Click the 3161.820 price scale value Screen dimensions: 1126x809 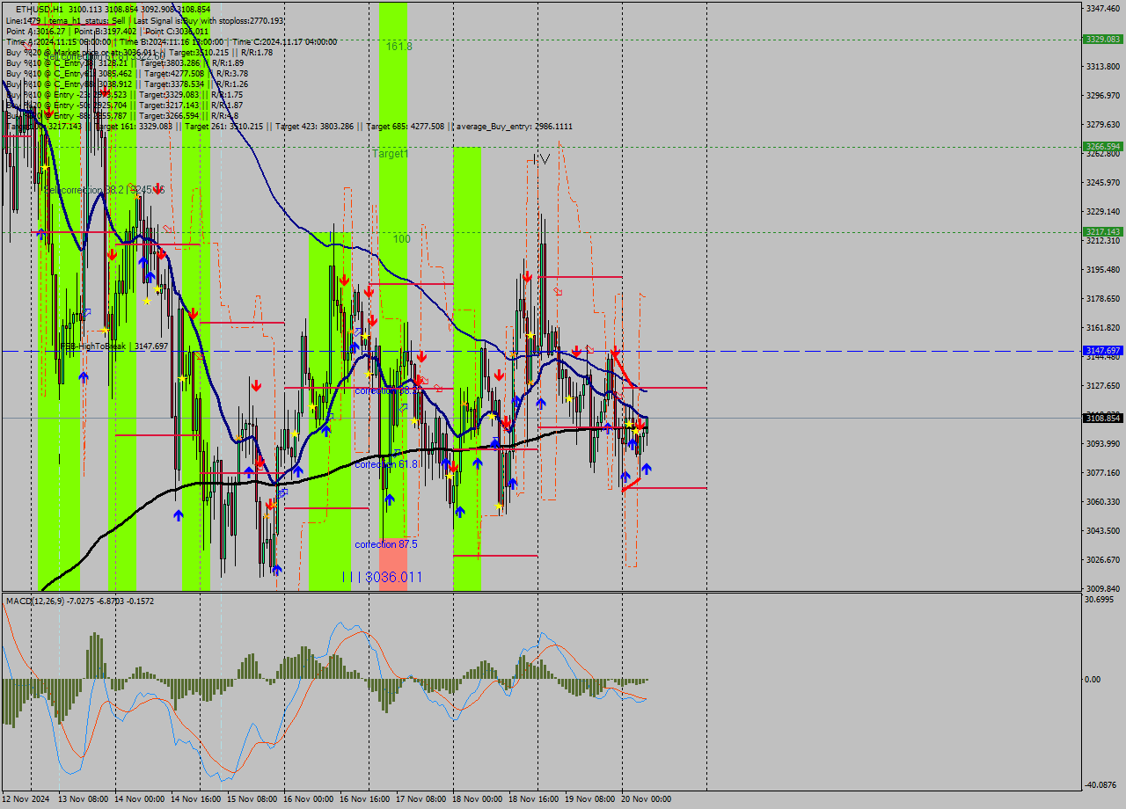point(1103,327)
